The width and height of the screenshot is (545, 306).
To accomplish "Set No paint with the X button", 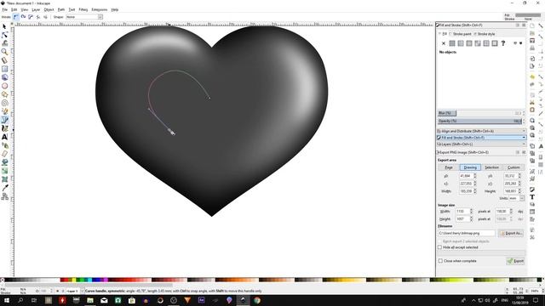I will [x=444, y=43].
